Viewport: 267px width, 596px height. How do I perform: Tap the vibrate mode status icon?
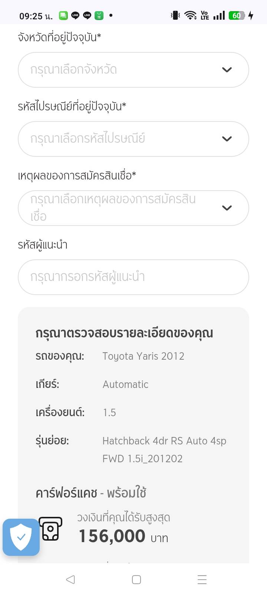click(175, 16)
